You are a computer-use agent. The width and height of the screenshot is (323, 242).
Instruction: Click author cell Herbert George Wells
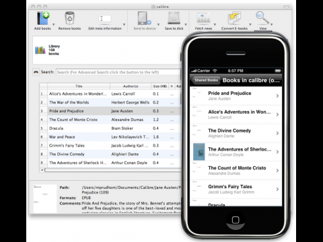[131, 102]
